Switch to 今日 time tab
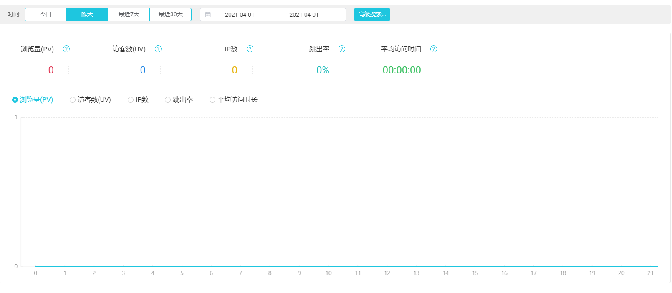This screenshot has width=672, height=293. (x=45, y=15)
